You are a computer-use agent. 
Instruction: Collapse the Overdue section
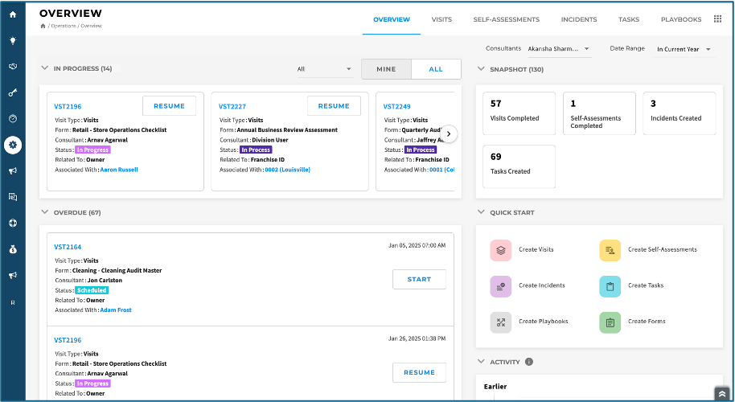[x=44, y=212]
